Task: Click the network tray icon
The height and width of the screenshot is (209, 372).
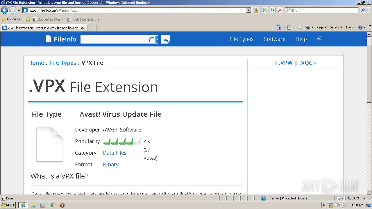Action: pos(330,205)
